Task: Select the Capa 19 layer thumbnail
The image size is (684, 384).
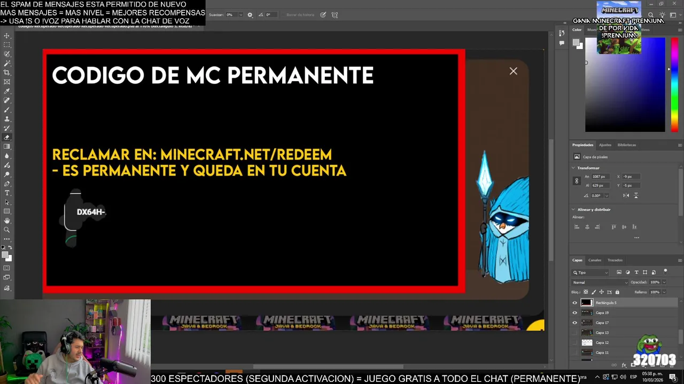Action: (587, 313)
